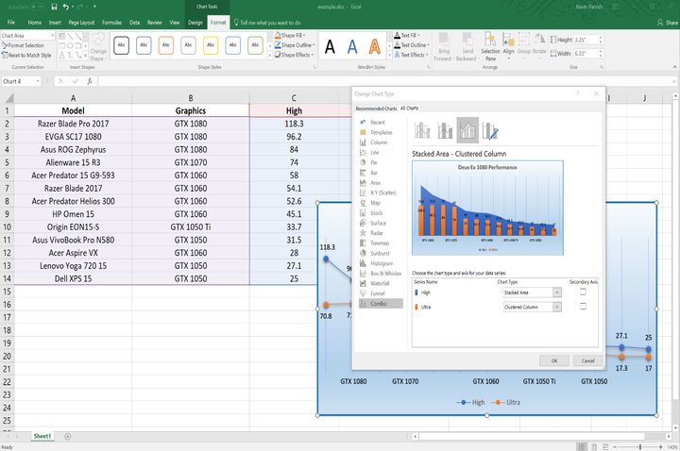Click the Save icon in quick access toolbar
Viewport: 680px width, 451px height.
click(54, 7)
